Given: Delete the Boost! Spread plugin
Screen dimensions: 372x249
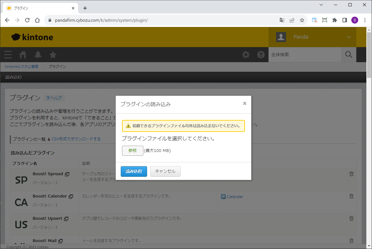Looking at the screenshot, I should click(x=351, y=174).
